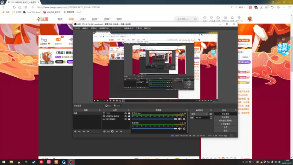The height and width of the screenshot is (165, 293).
Task: Open Douyu user avatar menu
Action: 250,19
